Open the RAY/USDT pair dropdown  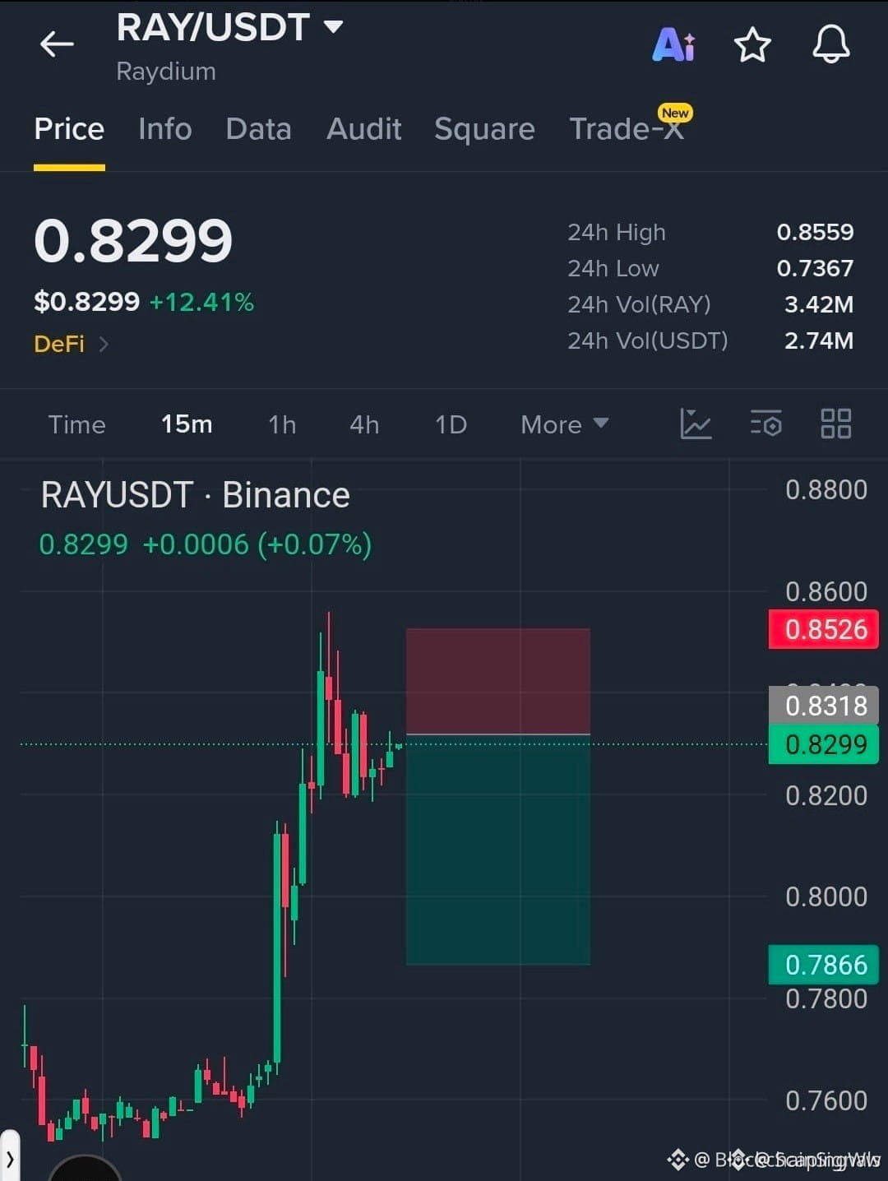[333, 27]
